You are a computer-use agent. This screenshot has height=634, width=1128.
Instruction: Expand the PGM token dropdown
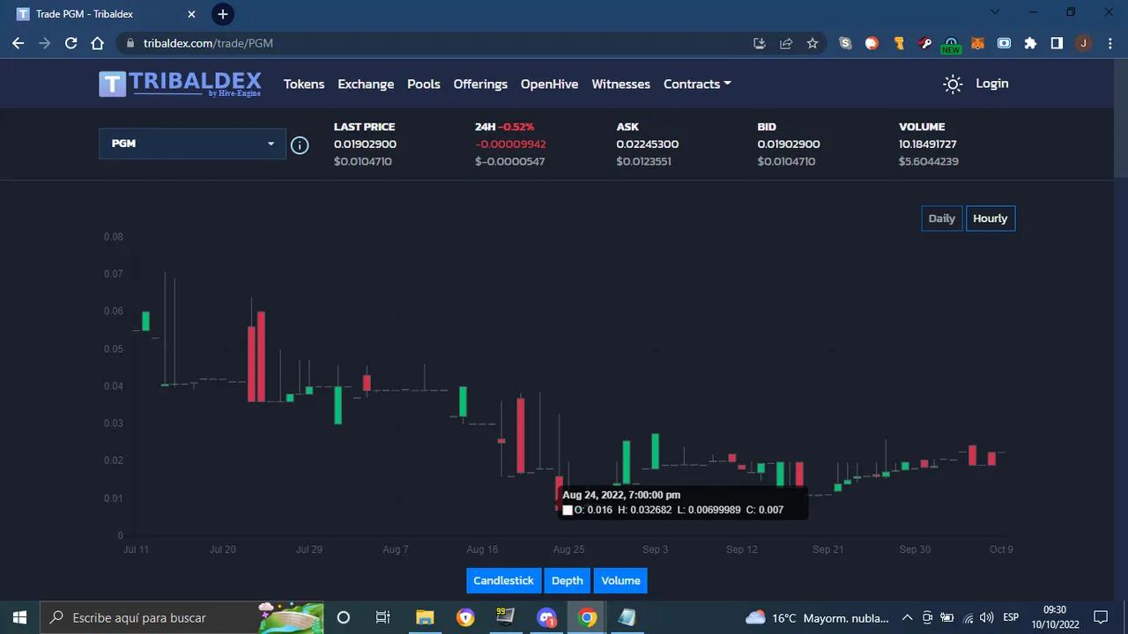click(x=192, y=144)
